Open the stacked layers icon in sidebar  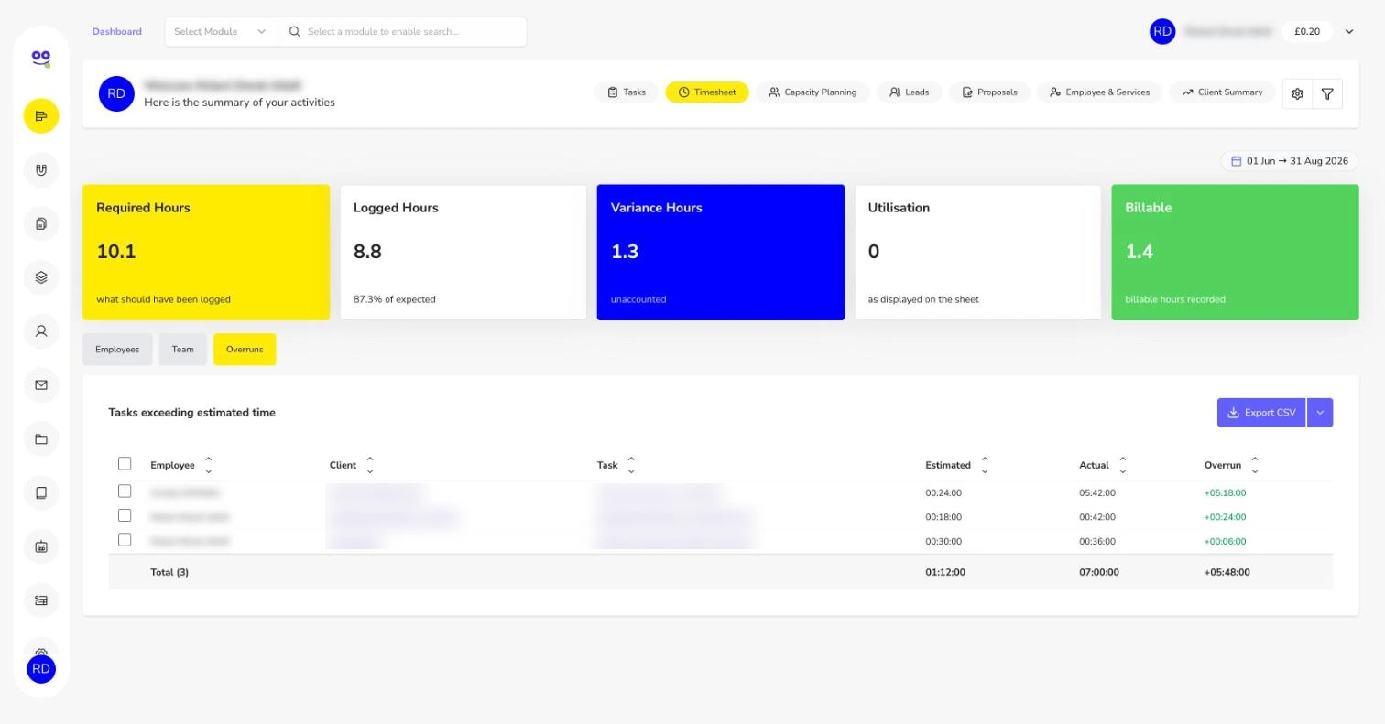(x=41, y=277)
